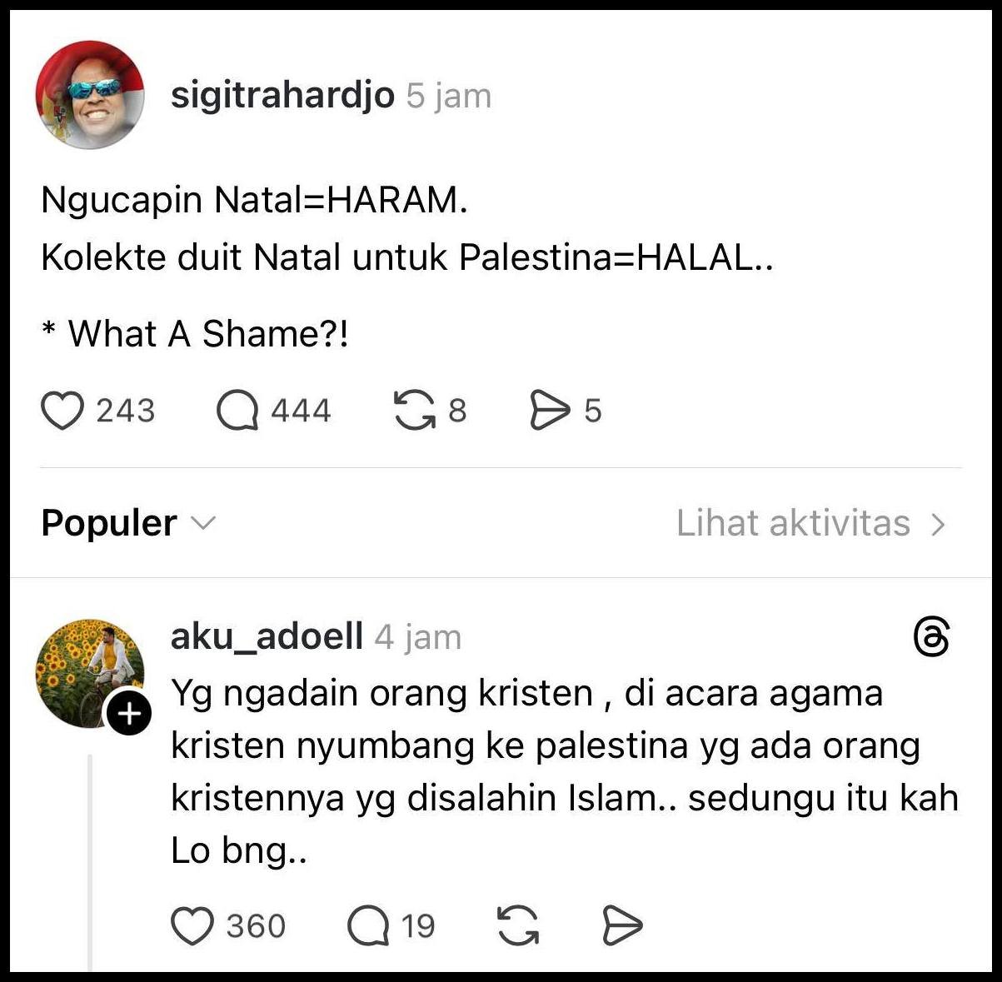Like aku_adoell's reply with the heart
This screenshot has height=982, width=1002.
point(192,926)
